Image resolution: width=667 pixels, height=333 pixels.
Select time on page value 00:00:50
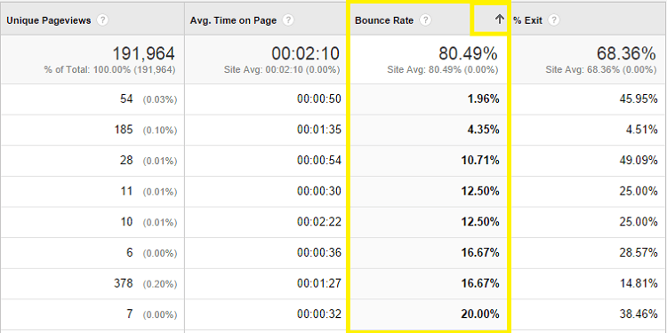pos(319,99)
